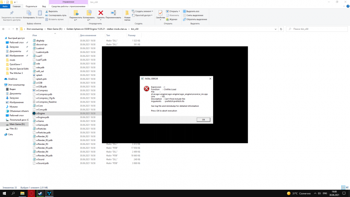
Task: Sort by Date modified column header
Action: coord(88,35)
